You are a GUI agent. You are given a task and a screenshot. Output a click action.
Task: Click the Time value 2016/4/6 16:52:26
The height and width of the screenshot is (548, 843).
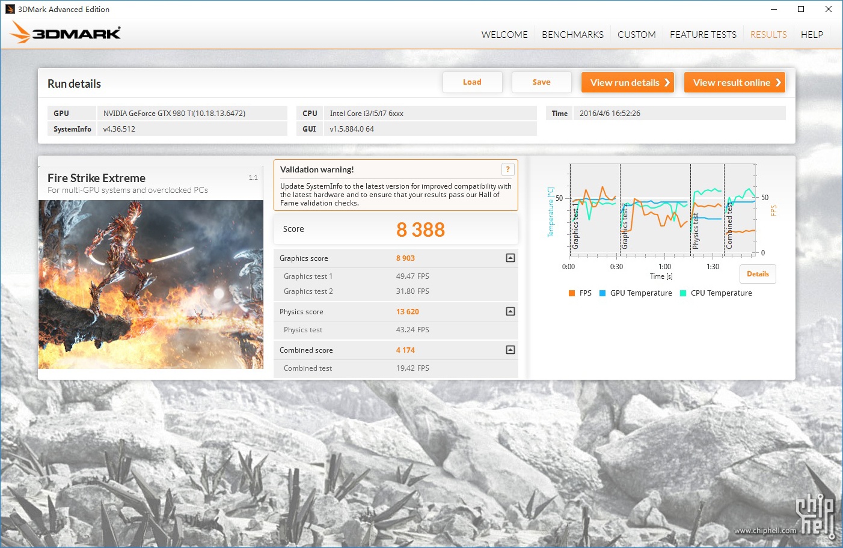point(610,113)
